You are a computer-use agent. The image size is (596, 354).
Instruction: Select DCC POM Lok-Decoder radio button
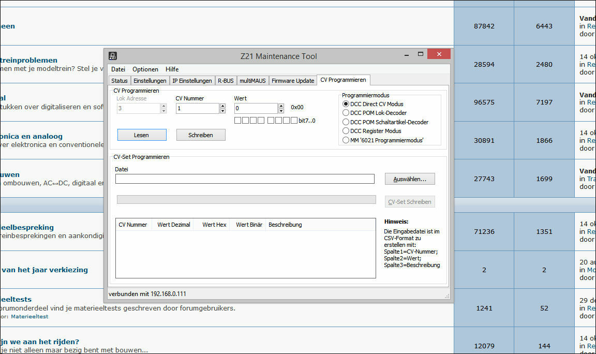(346, 113)
